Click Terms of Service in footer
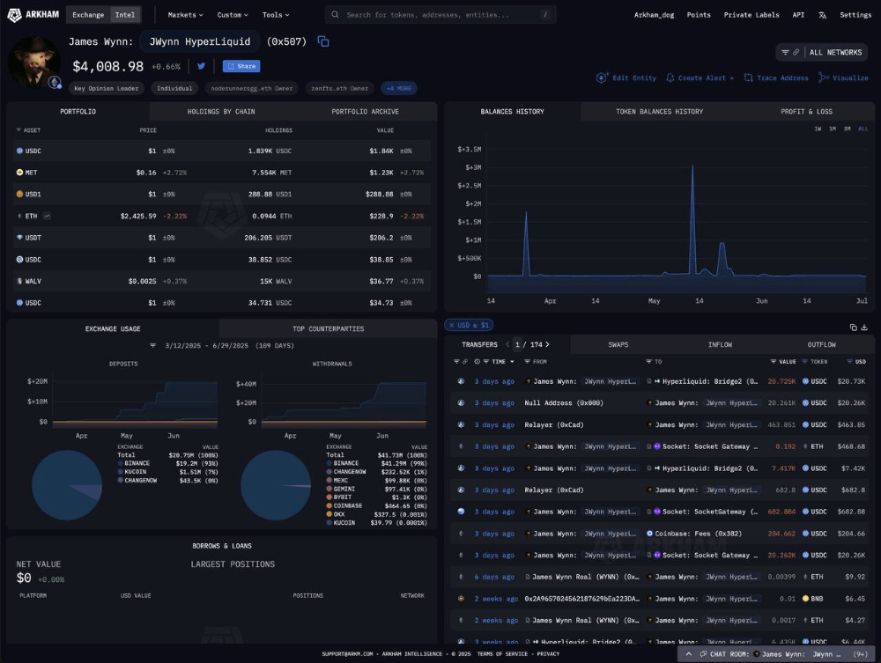Screen dimensions: 881x663 click(x=502, y=654)
